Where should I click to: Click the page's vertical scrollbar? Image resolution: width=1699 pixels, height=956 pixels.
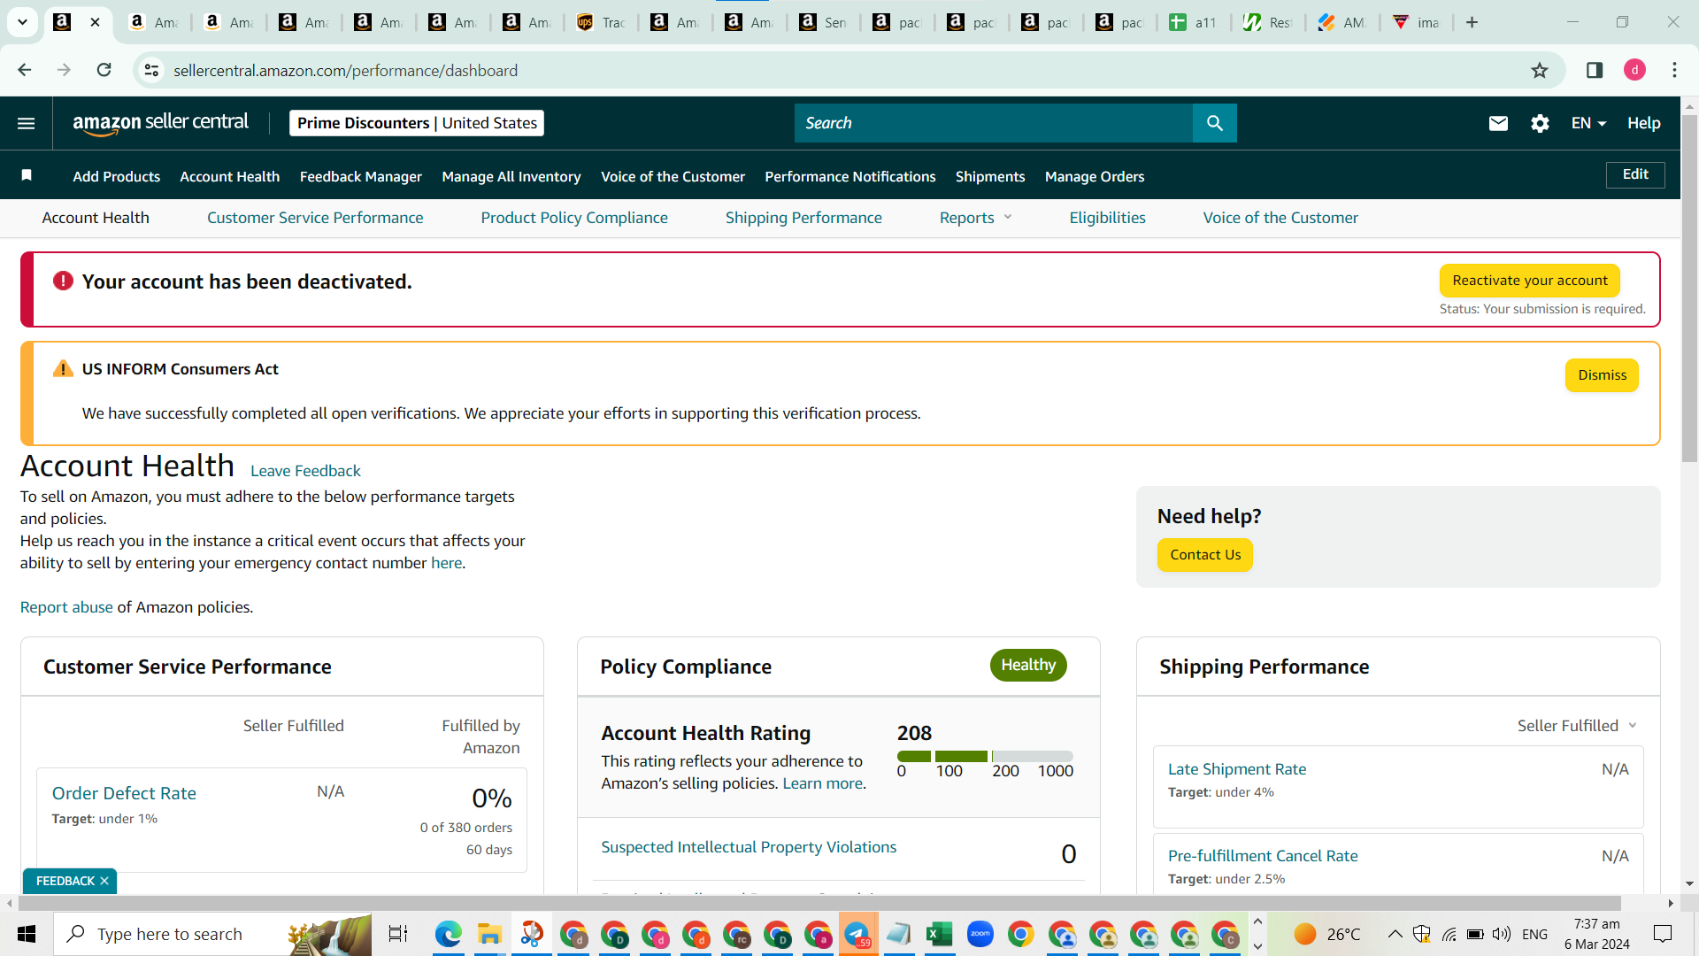(1689, 288)
